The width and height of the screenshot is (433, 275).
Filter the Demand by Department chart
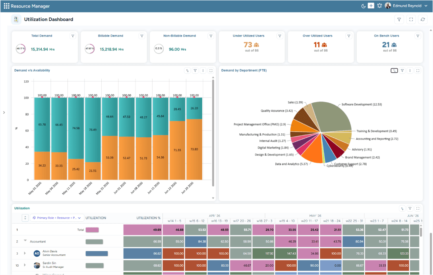pyautogui.click(x=402, y=70)
